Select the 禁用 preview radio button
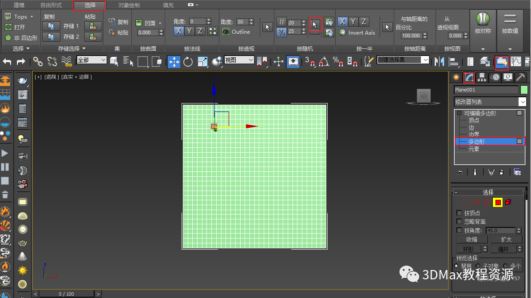The image size is (531, 298). 456,266
